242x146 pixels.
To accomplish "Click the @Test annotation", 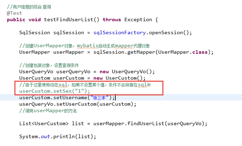I will pyautogui.click(x=14, y=13).
